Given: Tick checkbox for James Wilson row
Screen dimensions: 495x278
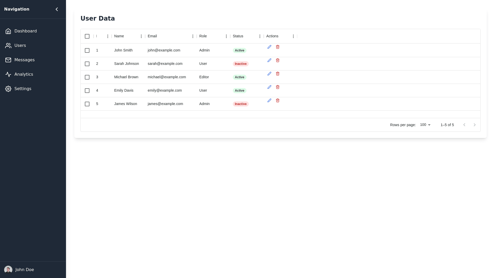Looking at the screenshot, I should 87,104.
